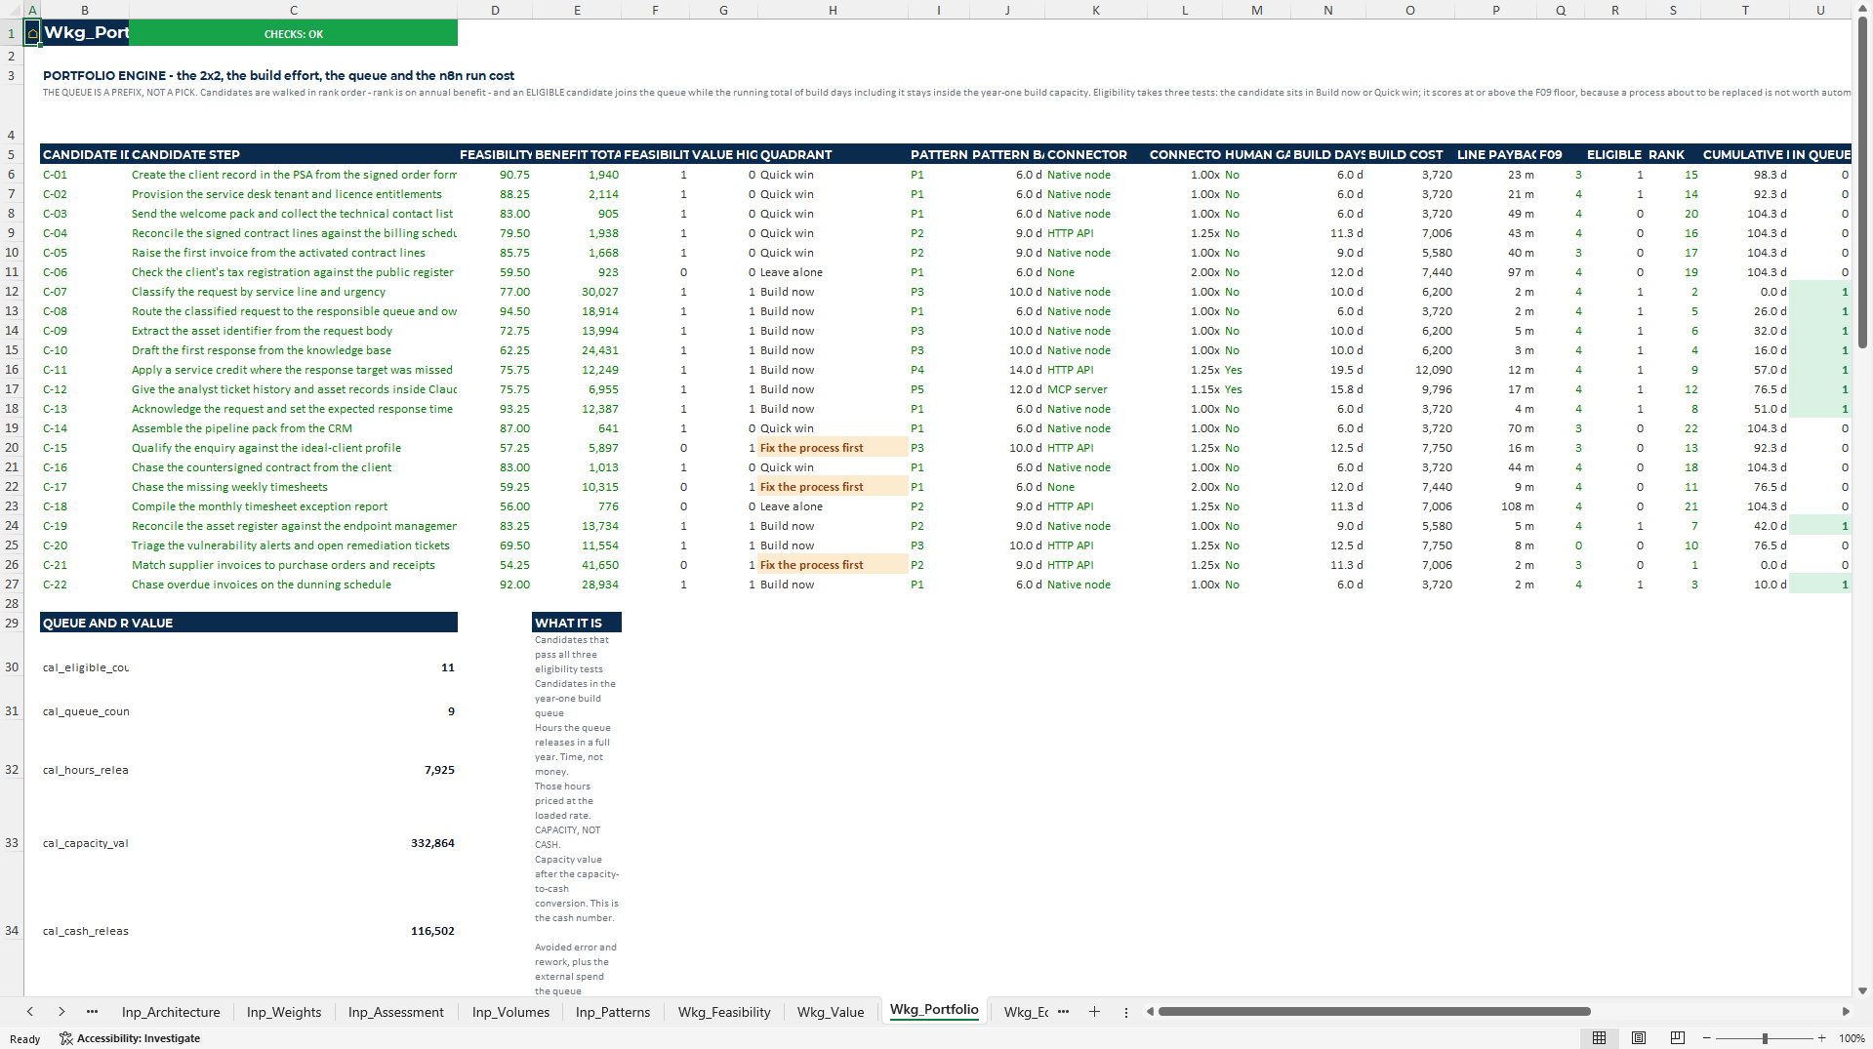Screen dimensions: 1873x1049
Task: Select the CANDIDATE STEP header cell
Action: (x=293, y=154)
